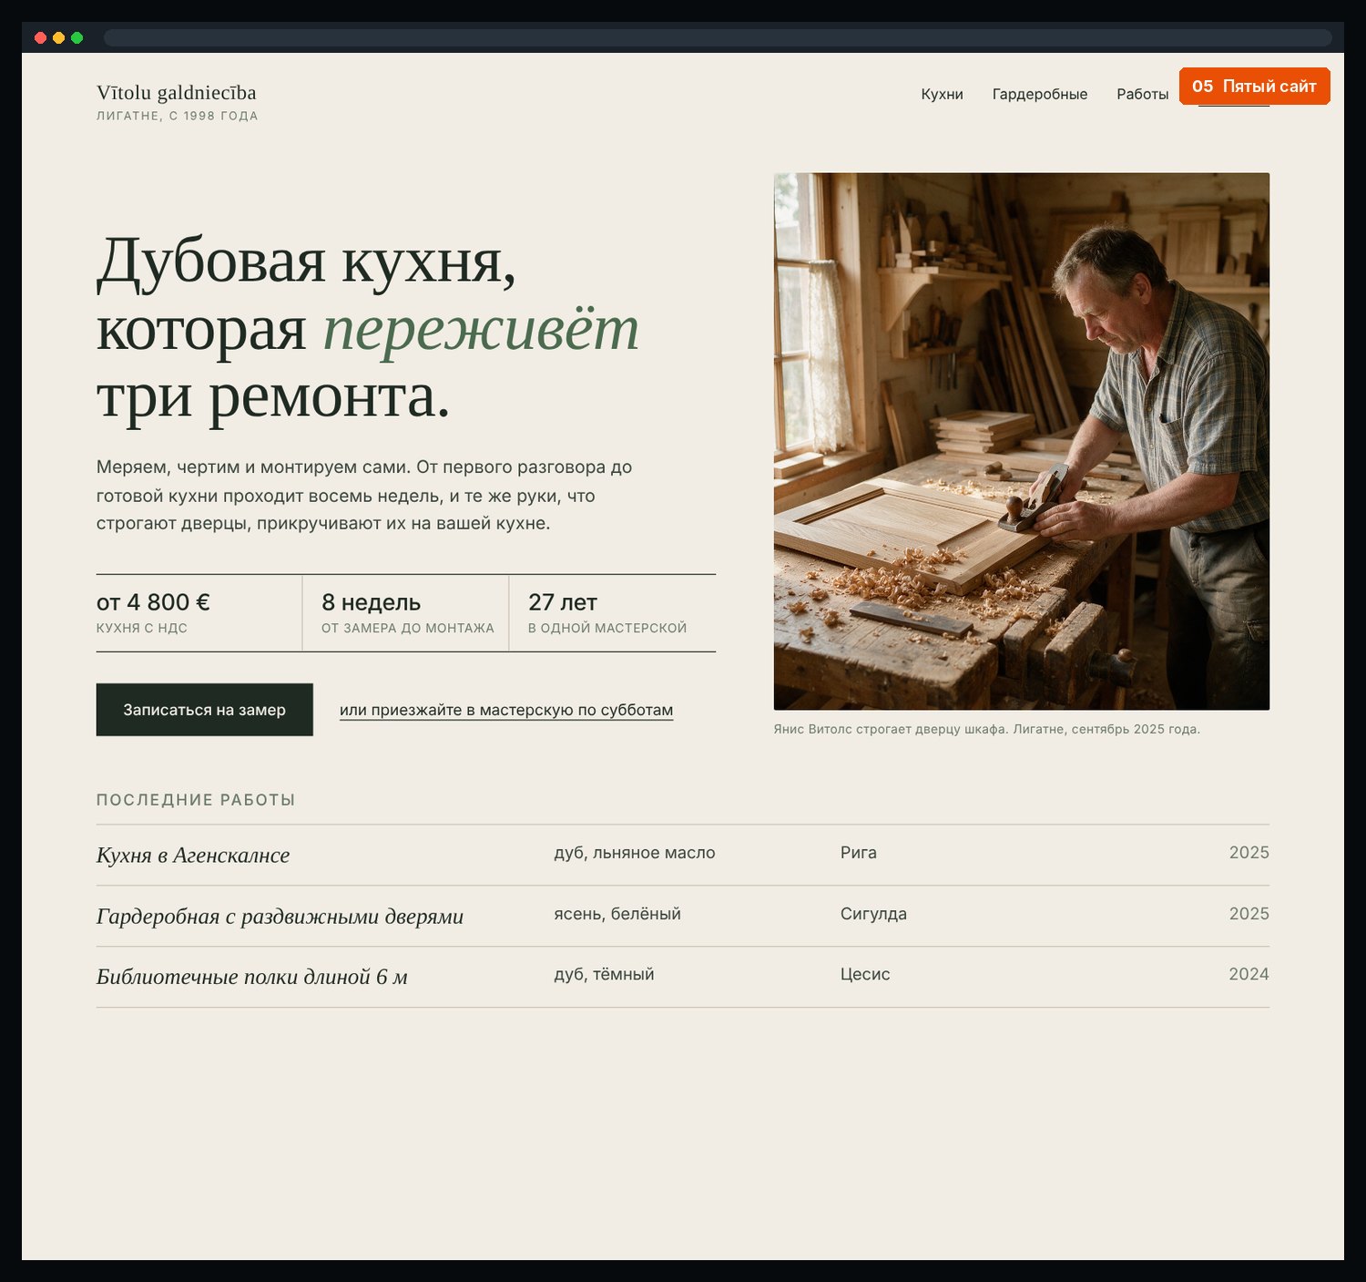Click the year 2024 in the Цесис row
The height and width of the screenshot is (1282, 1366).
pyautogui.click(x=1249, y=974)
